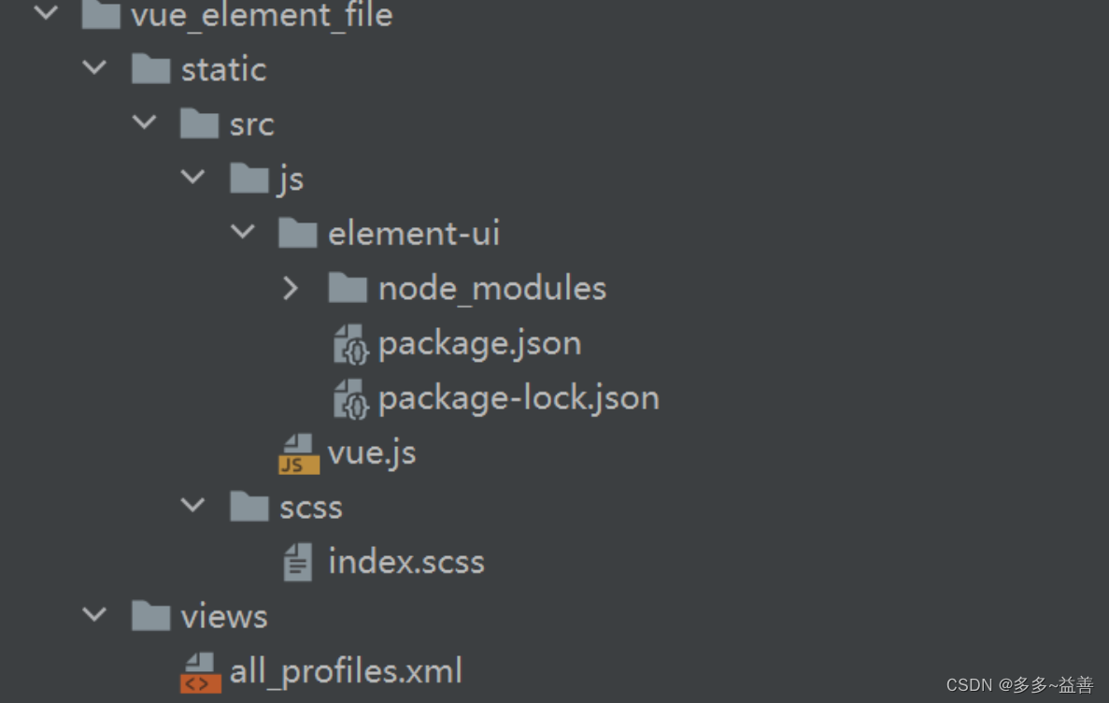Open the index.scss file
Image resolution: width=1109 pixels, height=703 pixels.
pos(406,561)
